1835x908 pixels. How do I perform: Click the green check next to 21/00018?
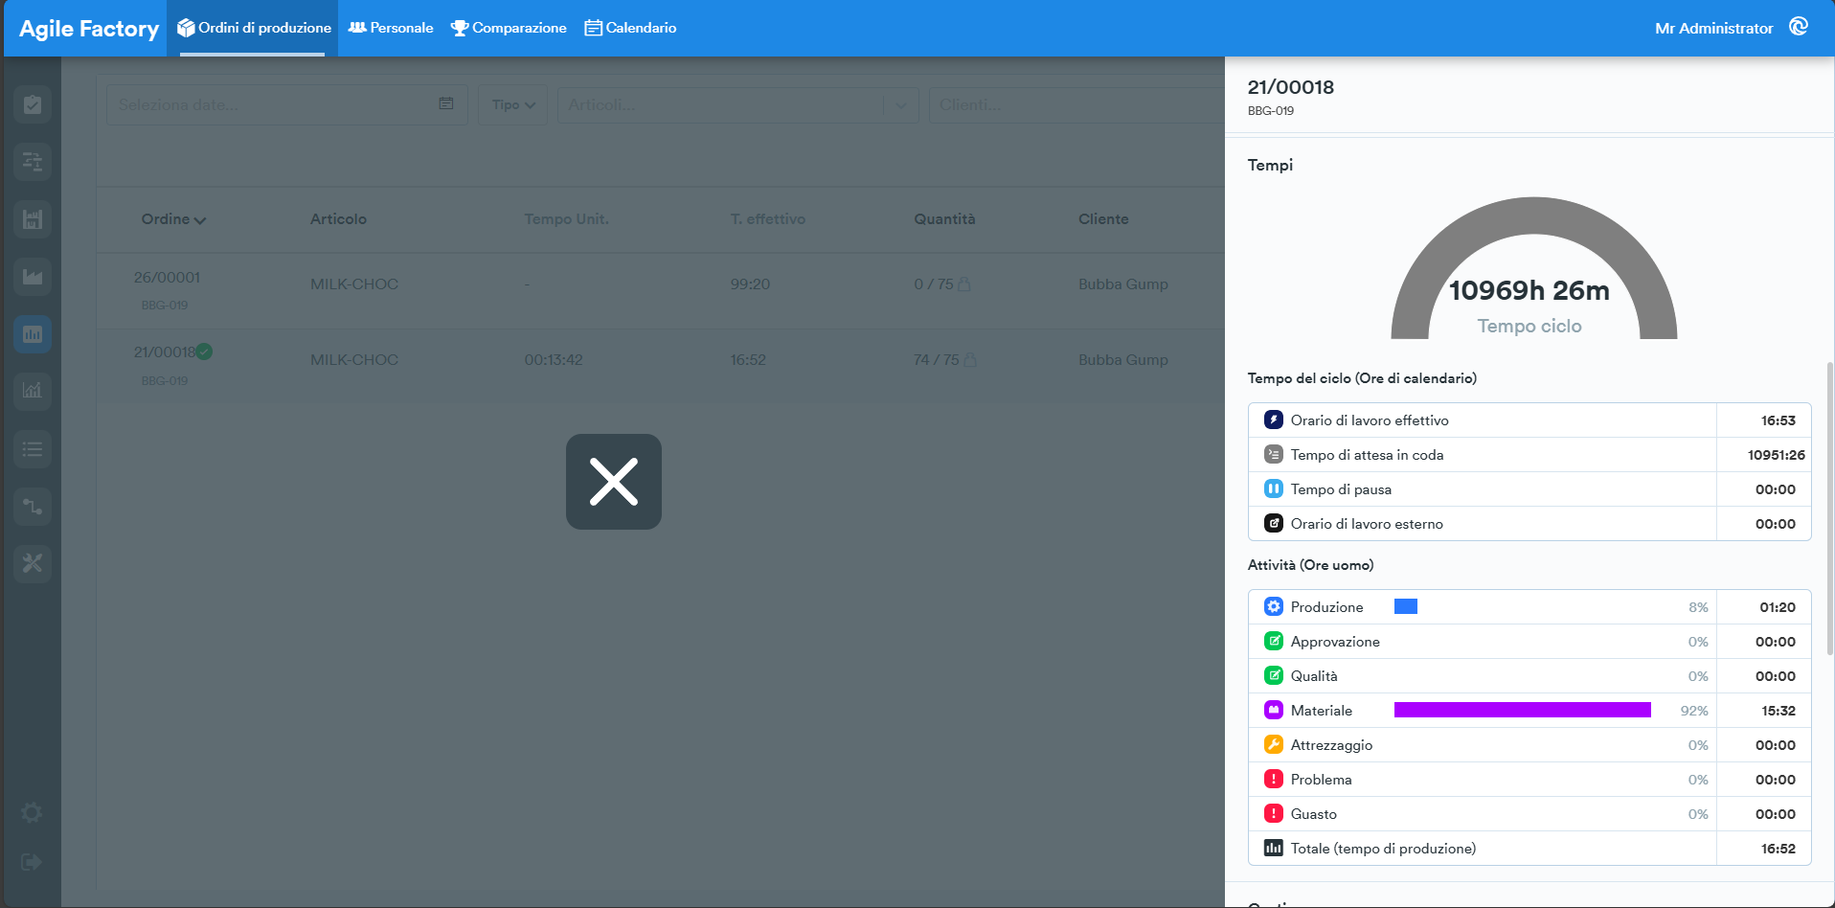click(204, 352)
